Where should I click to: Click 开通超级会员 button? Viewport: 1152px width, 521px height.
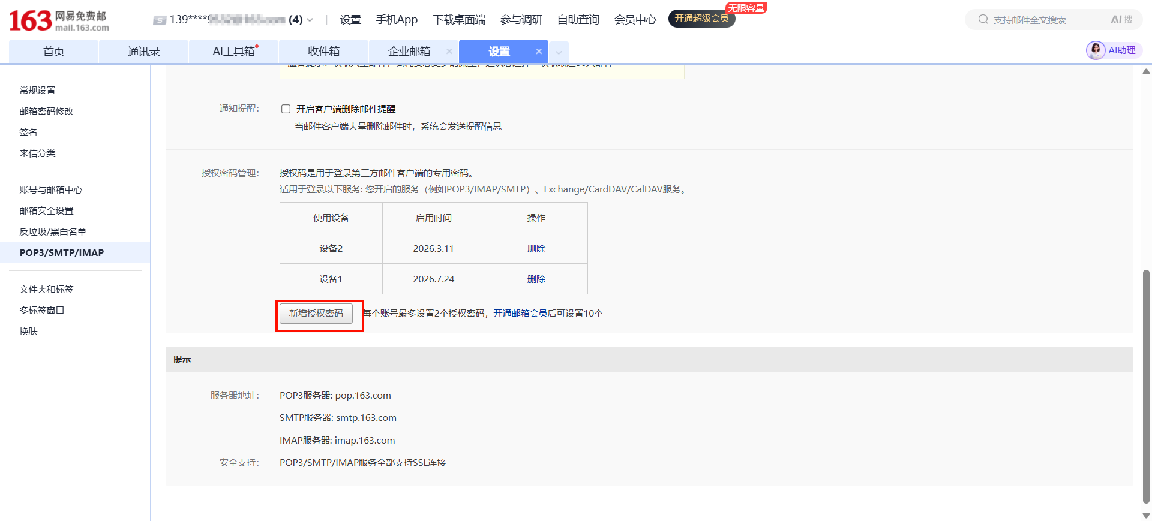(701, 19)
